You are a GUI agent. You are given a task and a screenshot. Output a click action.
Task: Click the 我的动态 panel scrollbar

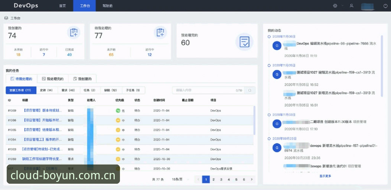click(382, 66)
